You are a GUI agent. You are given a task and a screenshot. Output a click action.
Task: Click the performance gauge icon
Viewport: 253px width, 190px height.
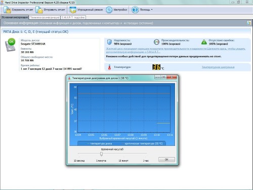click(x=156, y=42)
